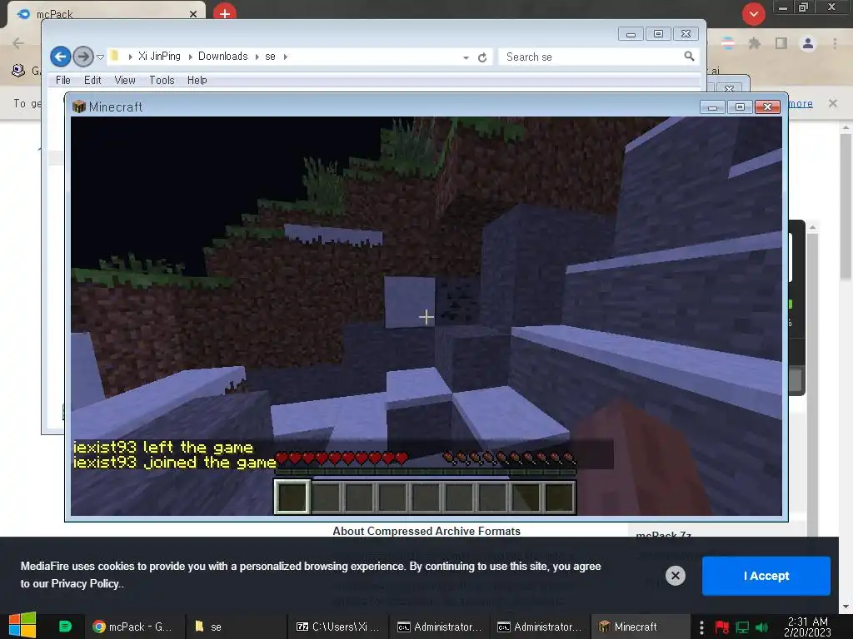
Task: Refresh the Explorer folder view
Action: tap(482, 57)
